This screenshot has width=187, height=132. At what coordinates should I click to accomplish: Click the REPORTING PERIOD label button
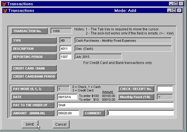pos(34,57)
